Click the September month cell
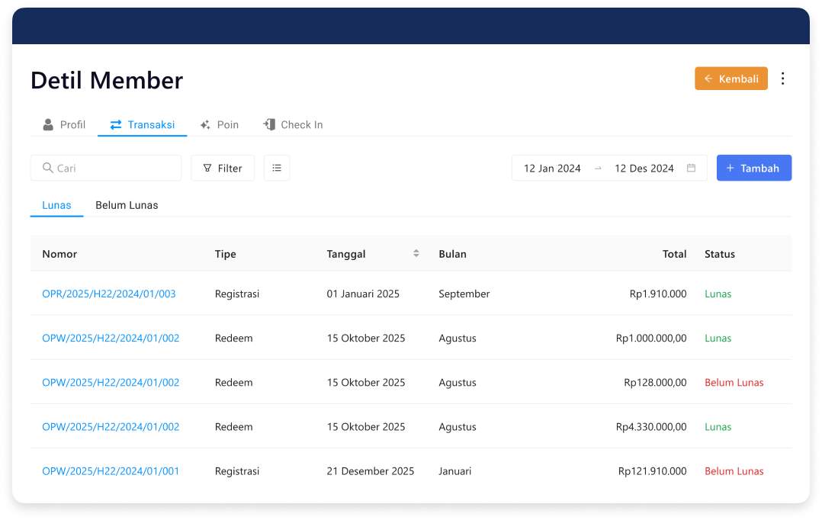Screen dimensions: 822x520 (464, 294)
